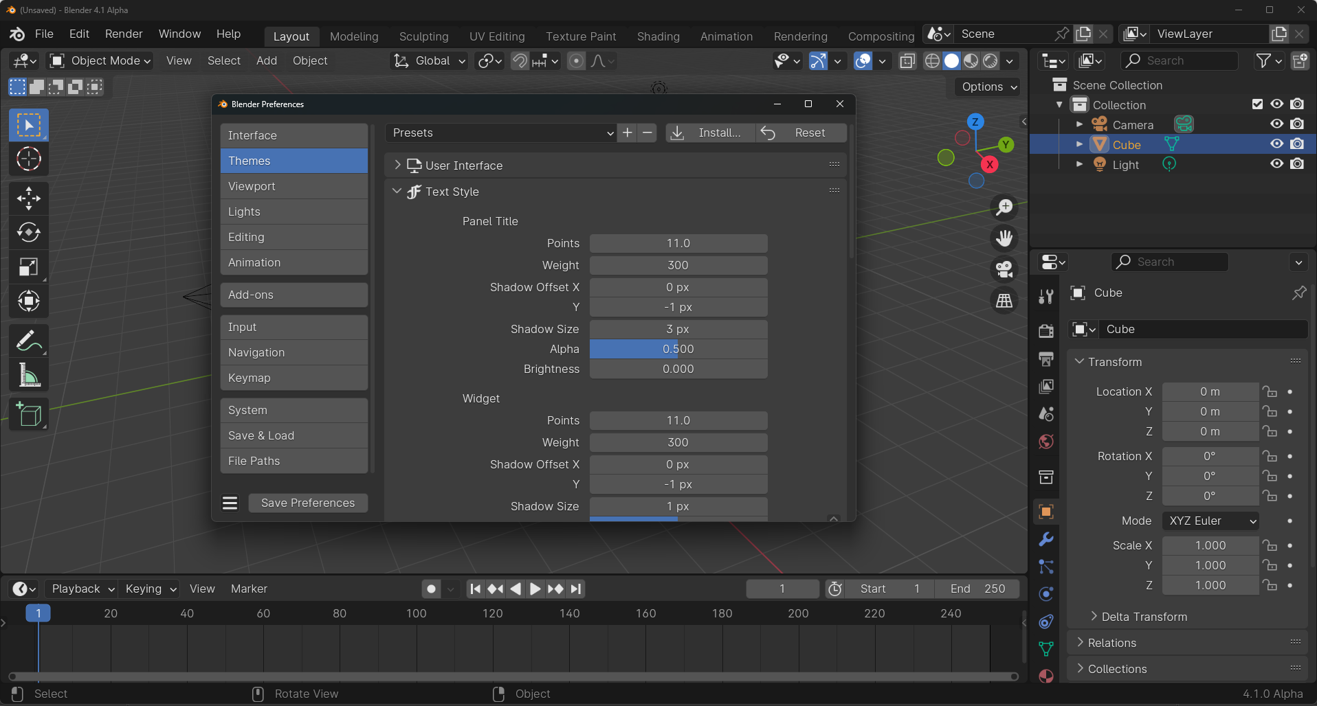This screenshot has height=706, width=1317.
Task: Disable the Light in renders
Action: coord(1297,164)
